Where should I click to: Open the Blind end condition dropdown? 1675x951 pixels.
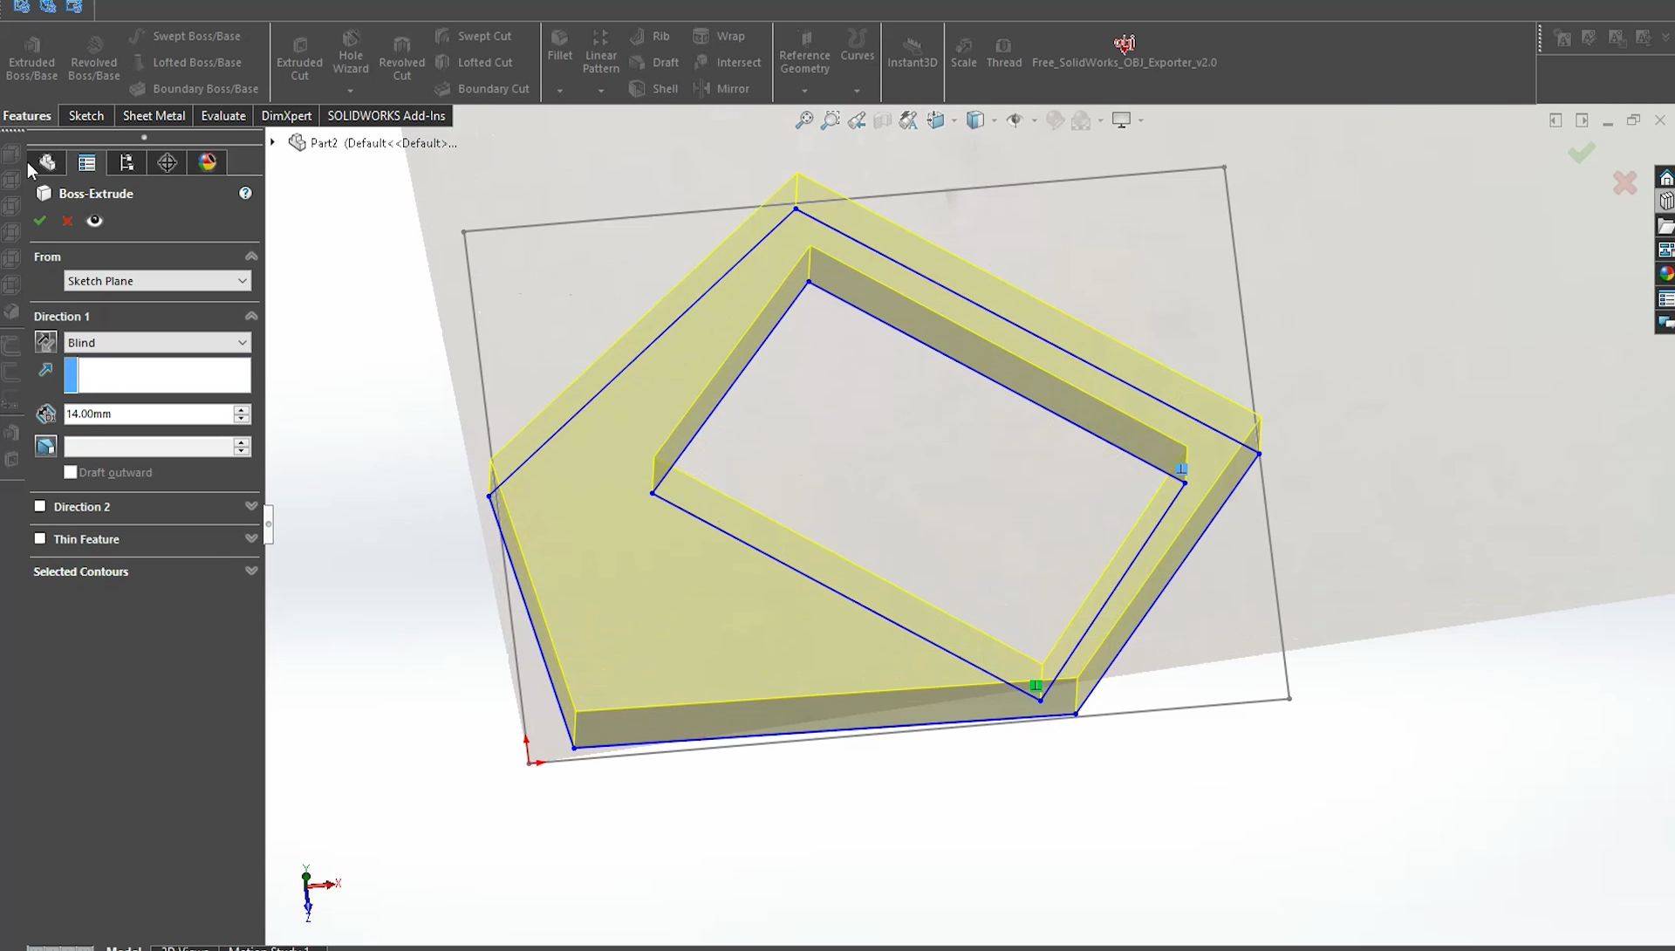tap(157, 342)
